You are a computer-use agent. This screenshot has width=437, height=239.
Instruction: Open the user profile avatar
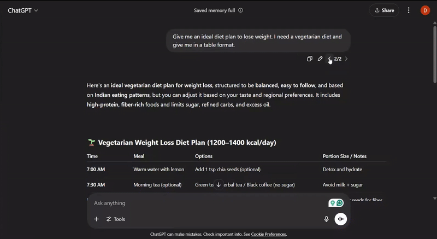click(x=425, y=10)
